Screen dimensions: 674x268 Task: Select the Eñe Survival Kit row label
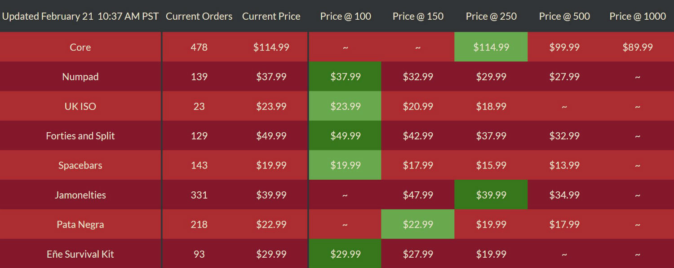click(80, 254)
